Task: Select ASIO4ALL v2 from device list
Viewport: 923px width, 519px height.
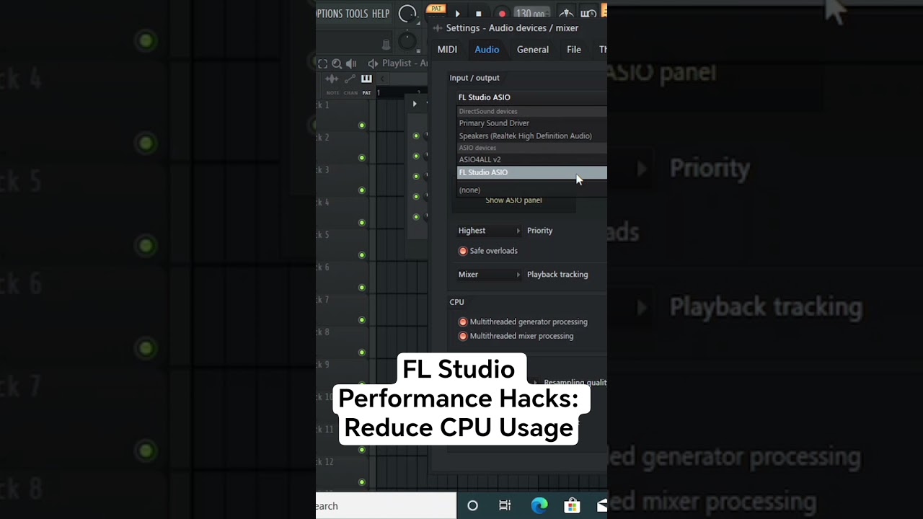Action: (532, 159)
